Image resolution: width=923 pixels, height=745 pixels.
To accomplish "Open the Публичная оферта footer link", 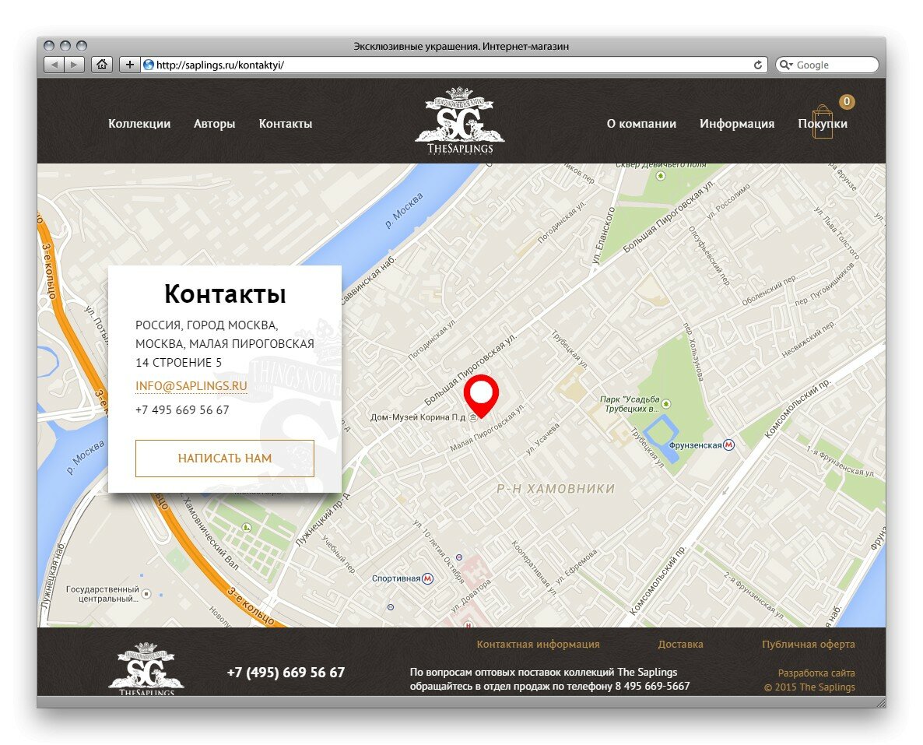I will tap(809, 645).
